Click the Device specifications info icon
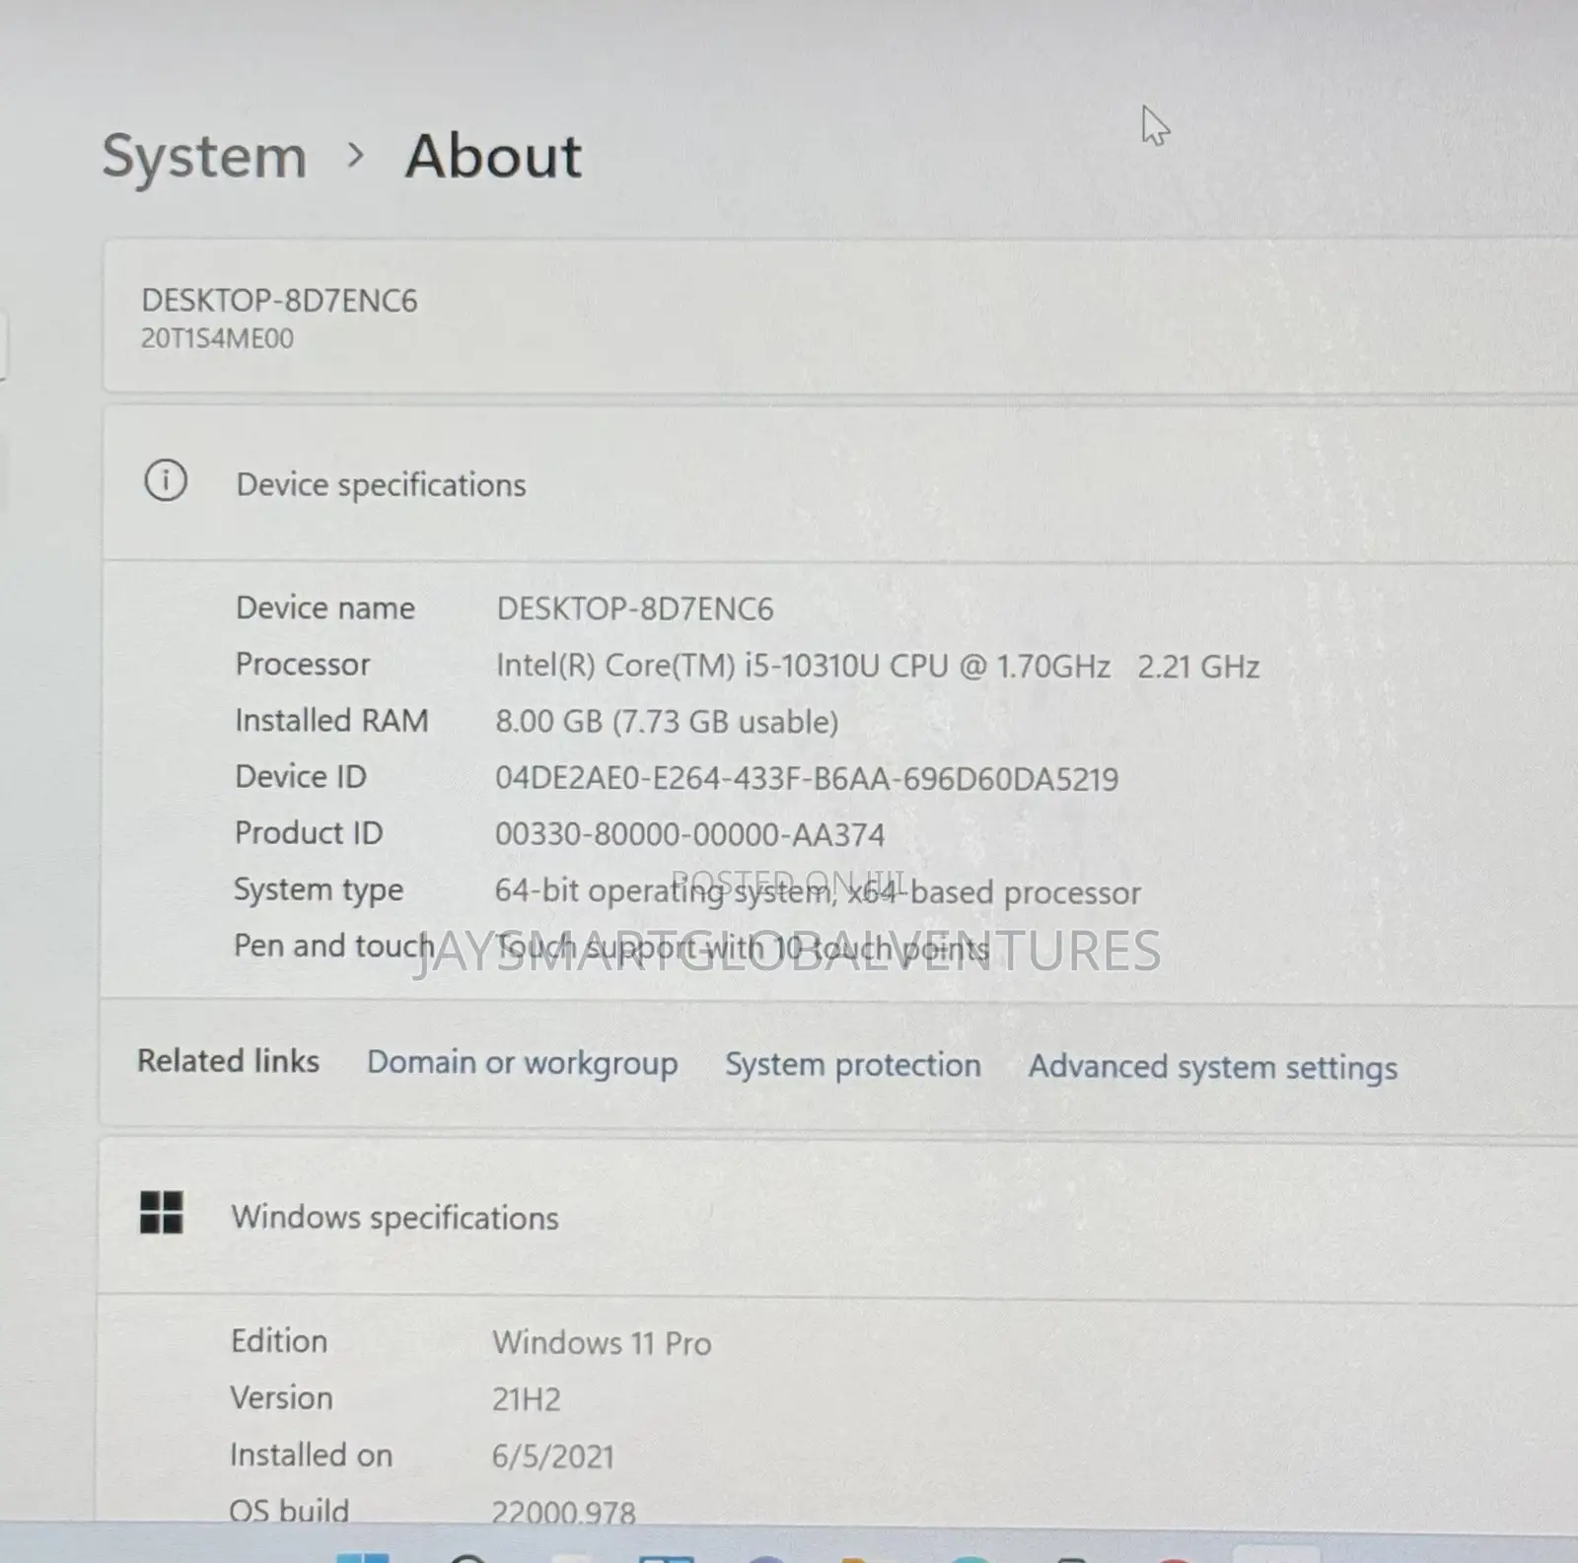 point(166,481)
